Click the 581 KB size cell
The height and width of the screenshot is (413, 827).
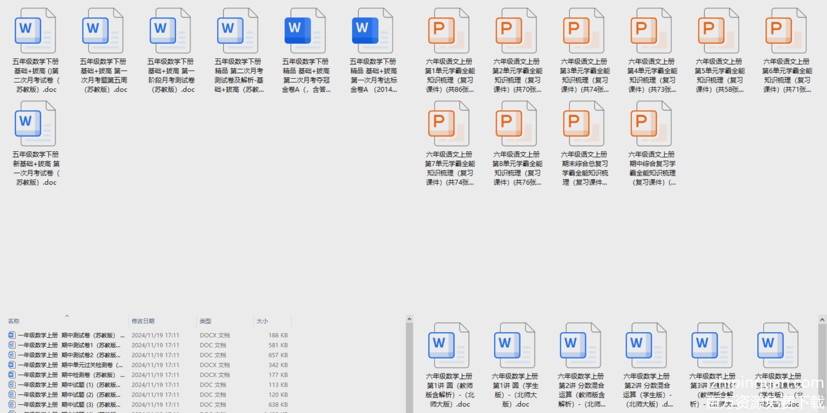pyautogui.click(x=278, y=345)
